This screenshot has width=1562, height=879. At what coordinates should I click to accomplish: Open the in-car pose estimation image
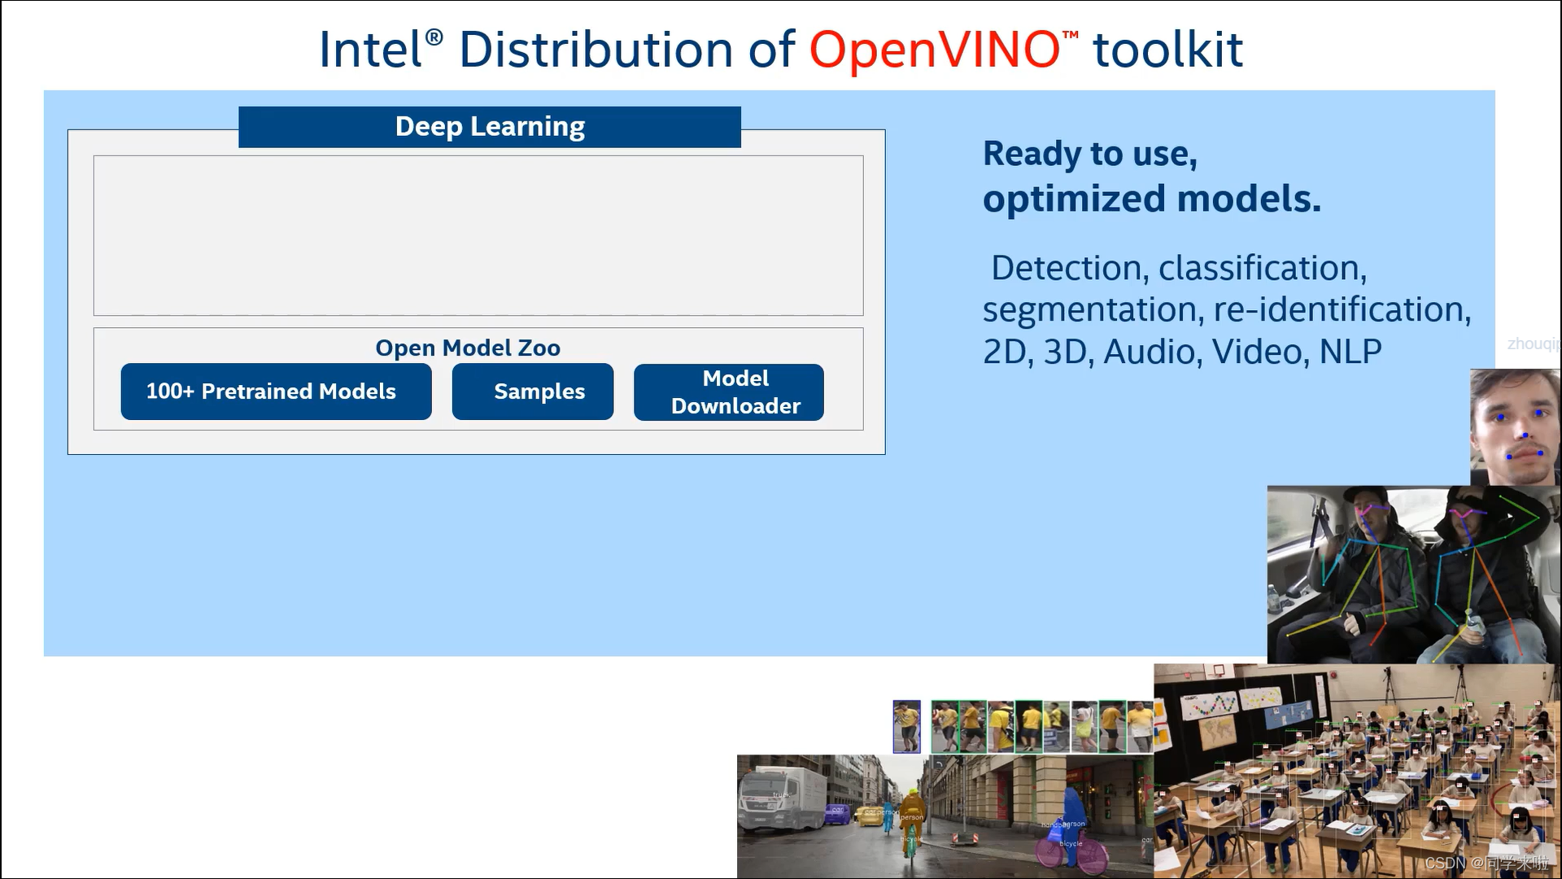[1412, 575]
